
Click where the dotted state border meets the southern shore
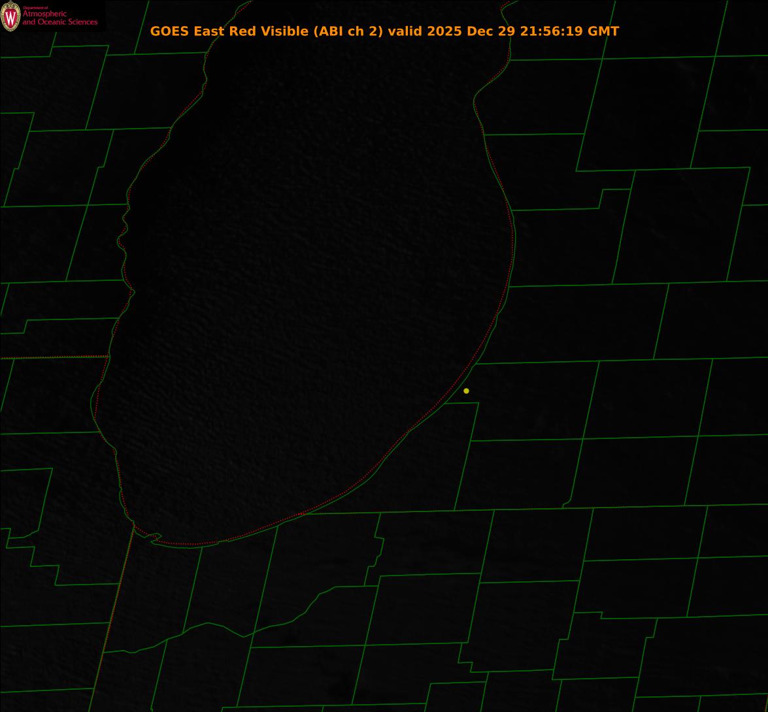134,525
